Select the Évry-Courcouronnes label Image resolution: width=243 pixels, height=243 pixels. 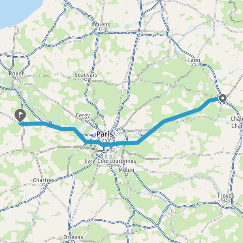(110, 161)
